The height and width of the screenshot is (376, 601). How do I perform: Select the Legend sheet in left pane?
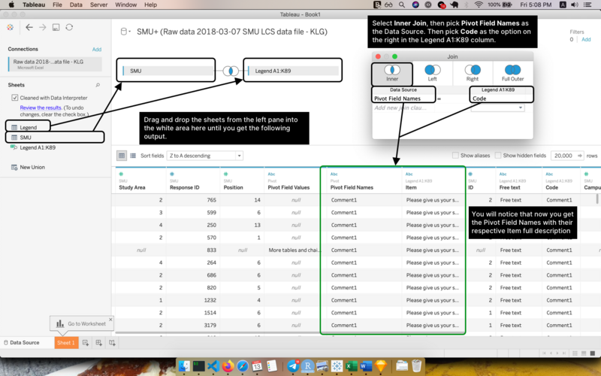pyautogui.click(x=28, y=127)
